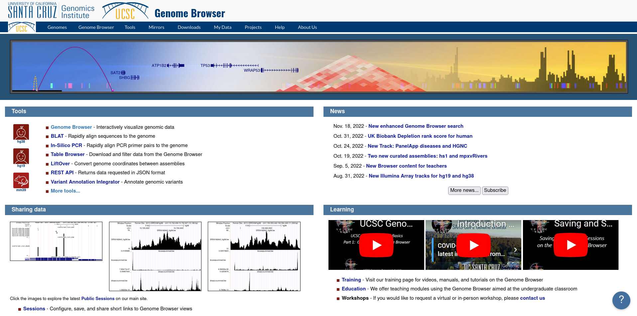Image resolution: width=637 pixels, height=316 pixels.
Task: Open the first public session thumbnail
Action: [56, 241]
